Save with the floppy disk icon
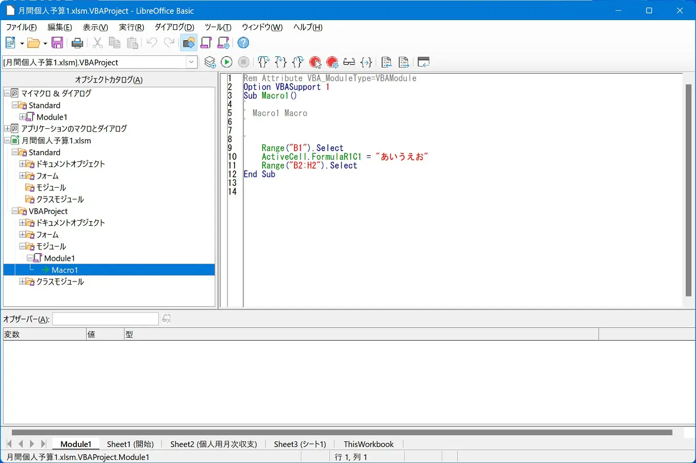This screenshot has width=696, height=463. point(57,43)
